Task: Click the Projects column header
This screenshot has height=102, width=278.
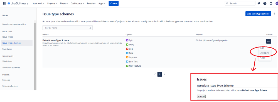Action: coord(199,35)
